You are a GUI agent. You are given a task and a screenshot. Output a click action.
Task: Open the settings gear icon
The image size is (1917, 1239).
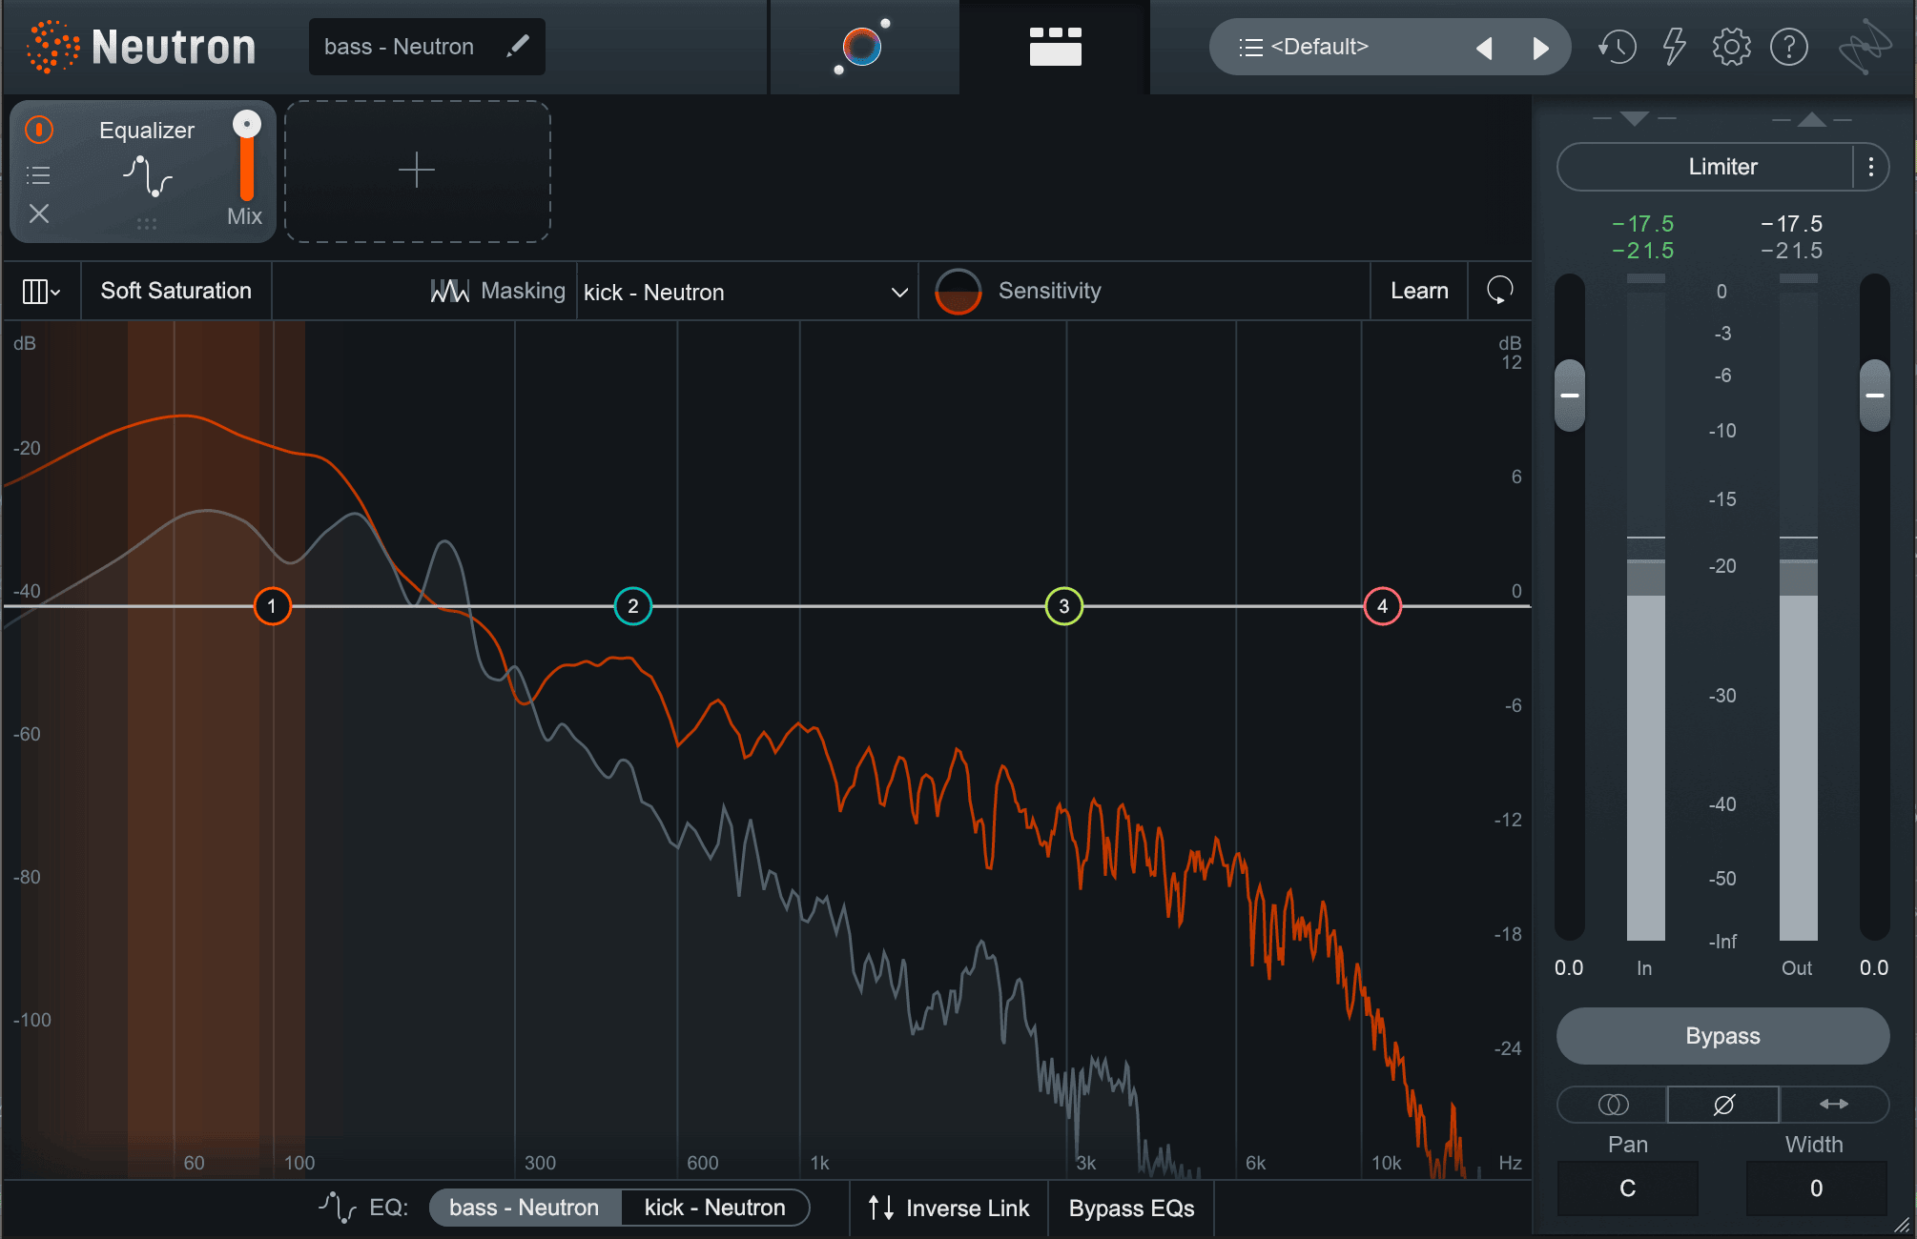[x=1731, y=47]
